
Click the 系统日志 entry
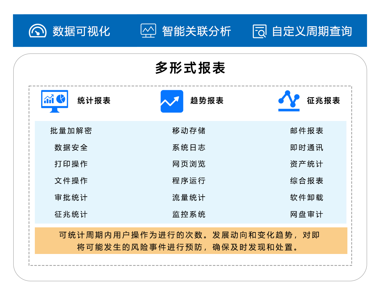(x=189, y=148)
